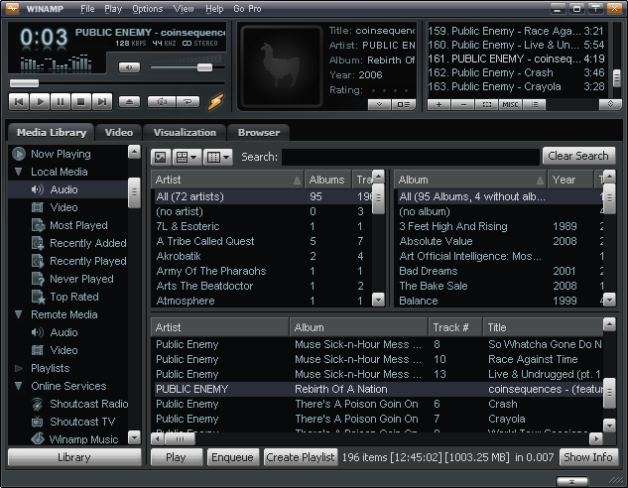Expand the Playlists tree node
Image resolution: width=628 pixels, height=488 pixels.
[x=19, y=368]
